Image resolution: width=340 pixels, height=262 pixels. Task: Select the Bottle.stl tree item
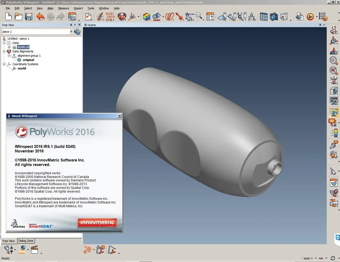[x=23, y=47]
